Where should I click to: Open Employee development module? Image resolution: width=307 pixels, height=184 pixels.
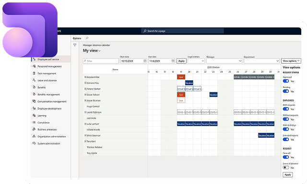click(49, 108)
